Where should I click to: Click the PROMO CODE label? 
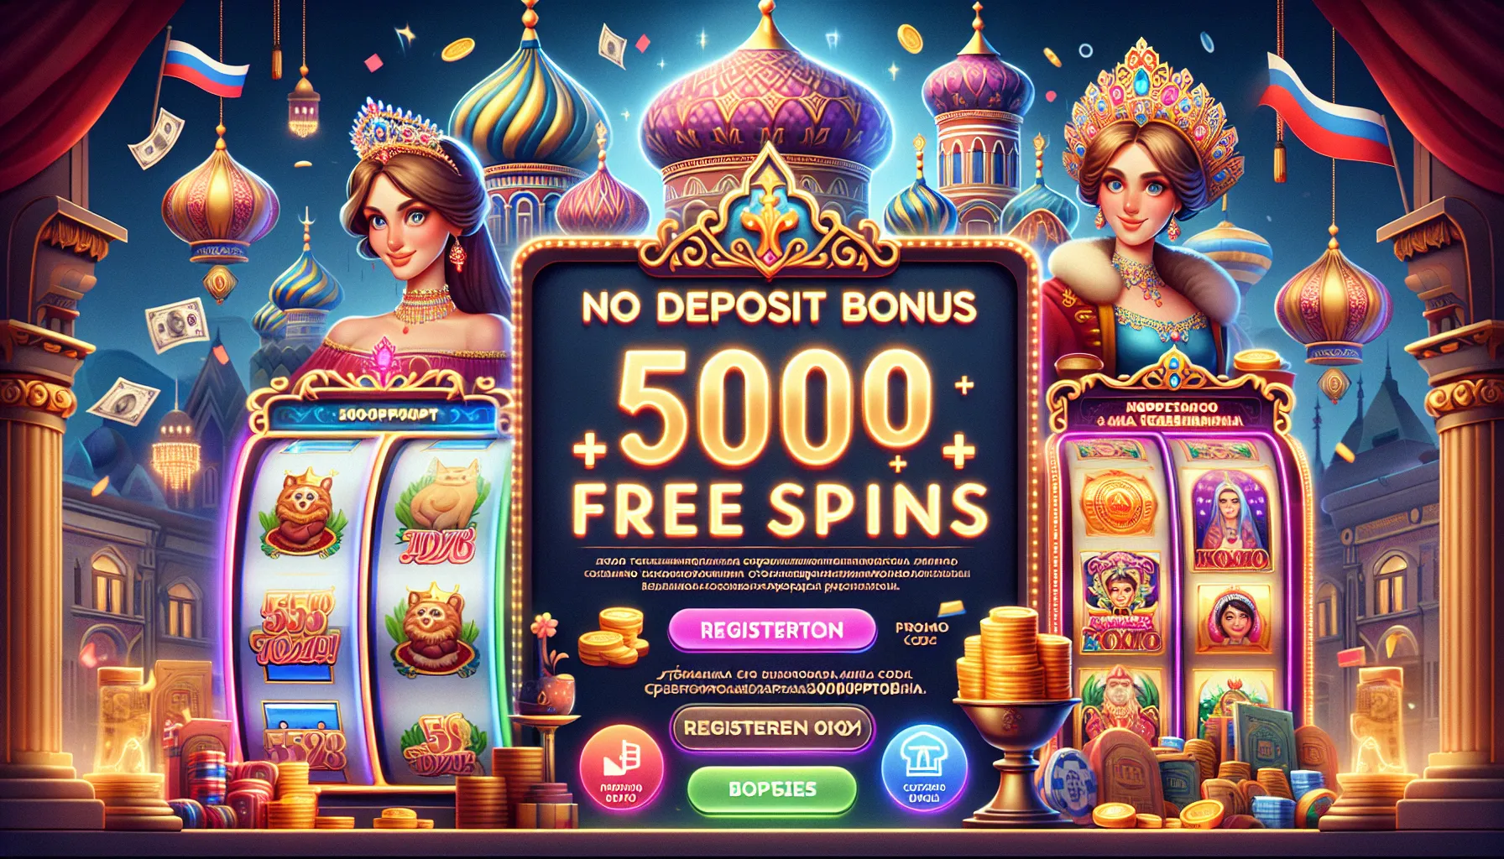click(922, 633)
